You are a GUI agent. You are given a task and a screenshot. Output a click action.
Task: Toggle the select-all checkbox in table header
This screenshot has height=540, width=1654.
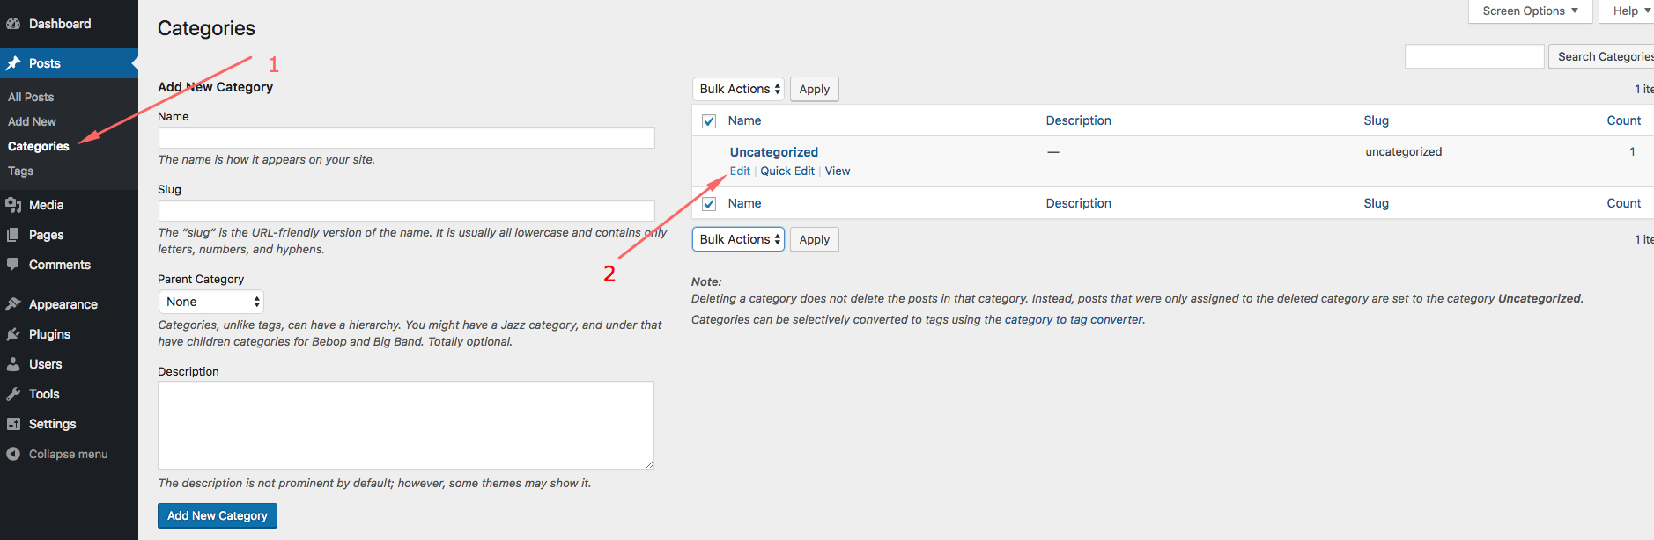point(709,121)
